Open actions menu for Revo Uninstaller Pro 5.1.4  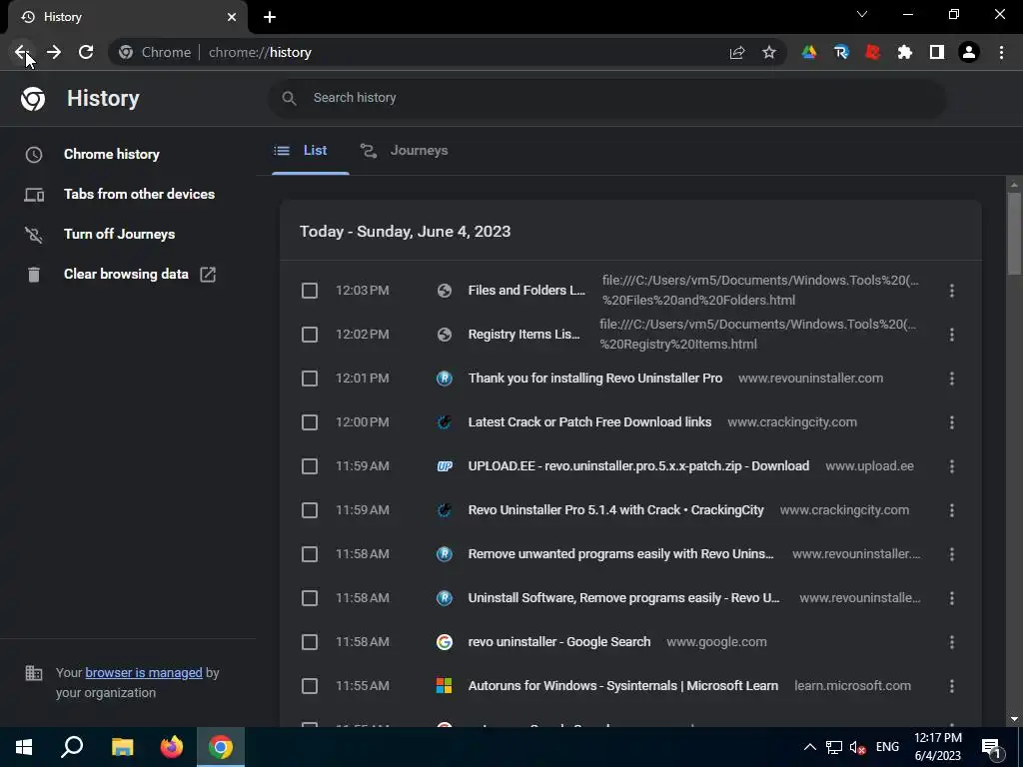(x=952, y=510)
